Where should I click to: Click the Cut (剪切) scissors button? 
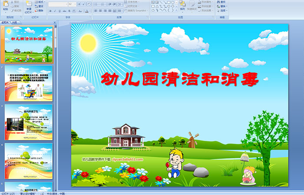[x=15, y=2]
